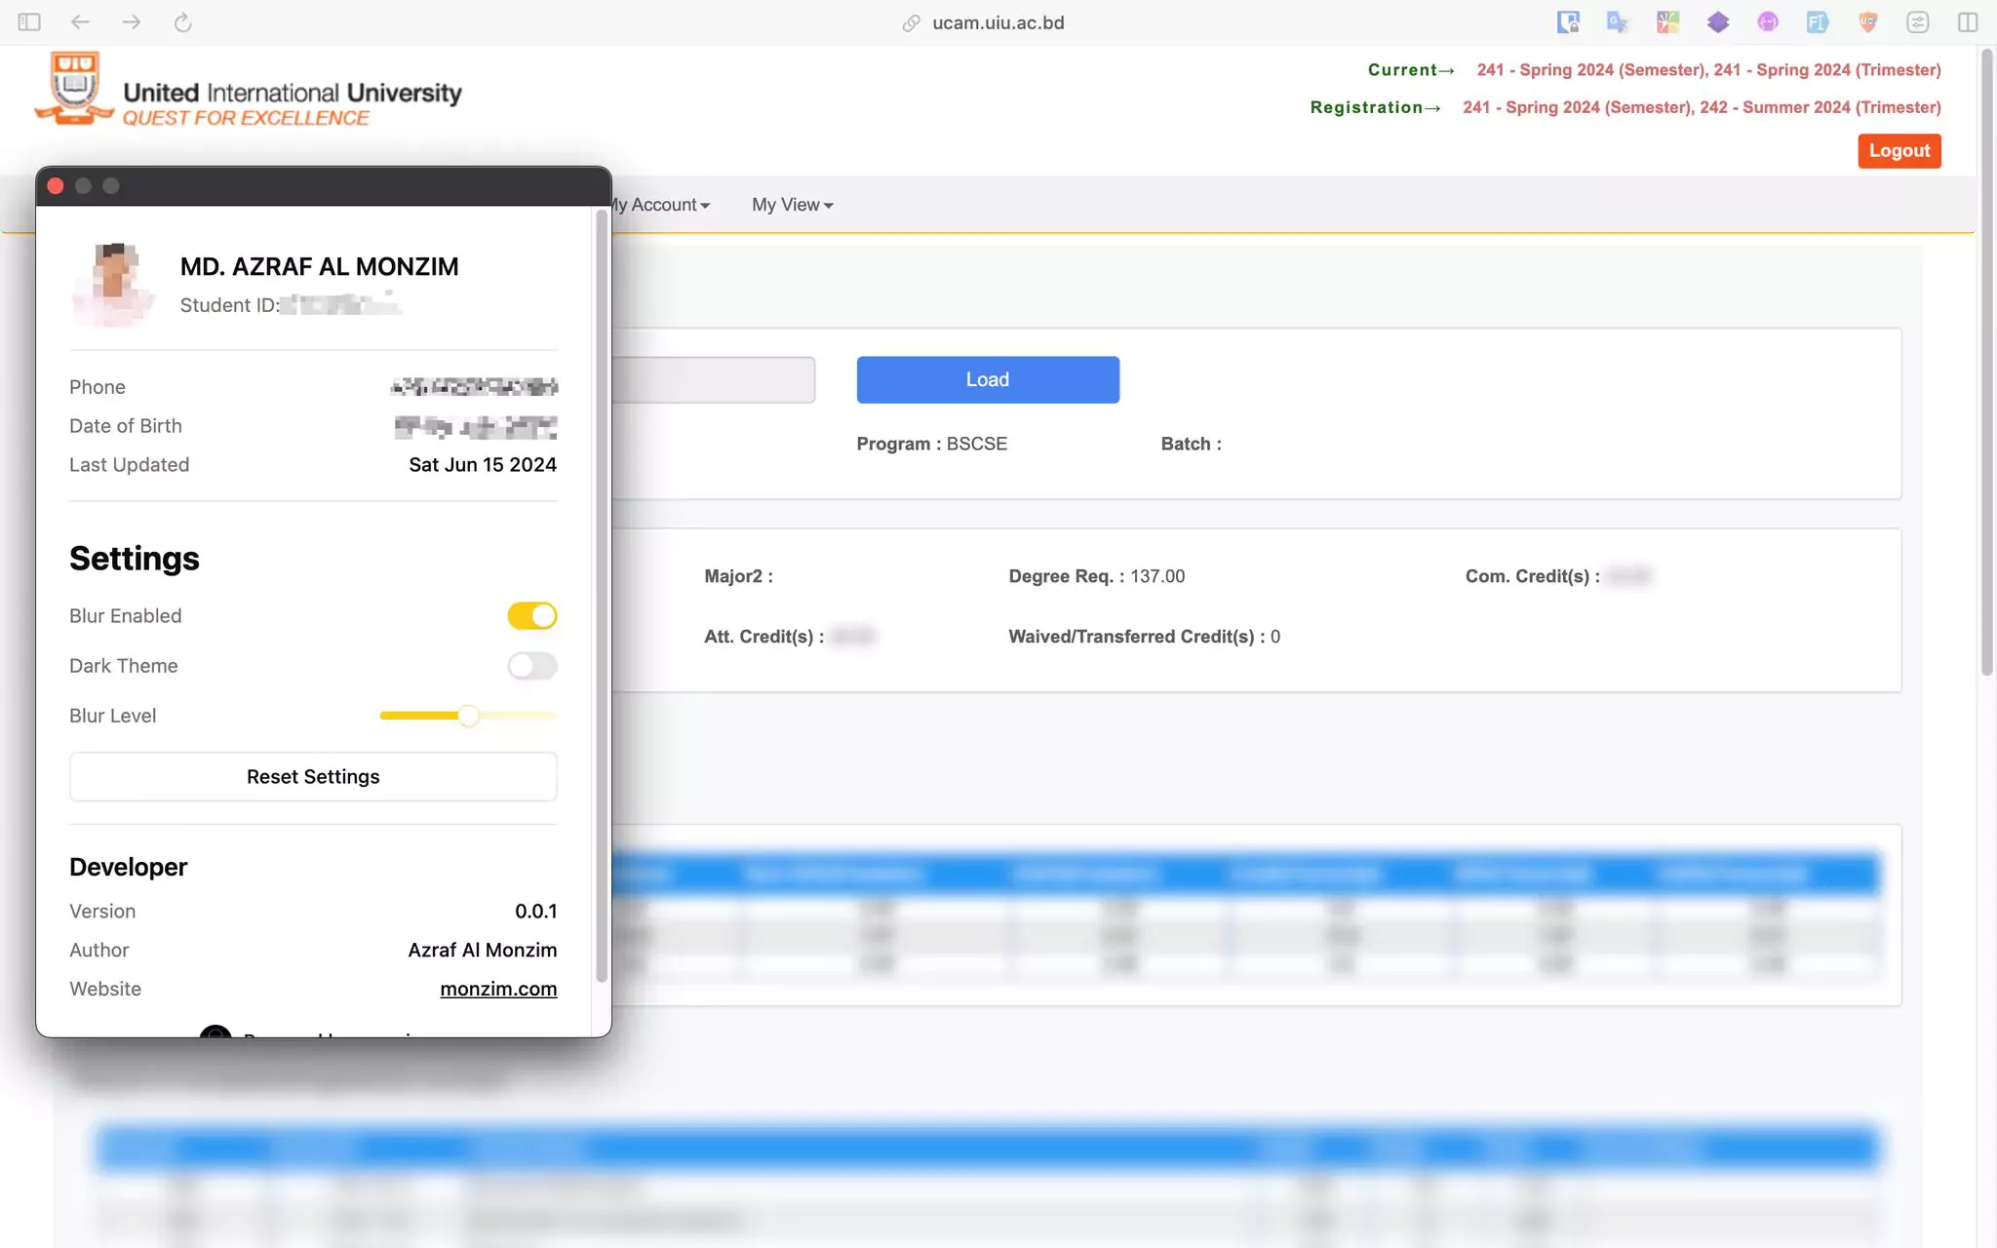Open the monzim.com website link
1997x1248 pixels.
point(498,989)
